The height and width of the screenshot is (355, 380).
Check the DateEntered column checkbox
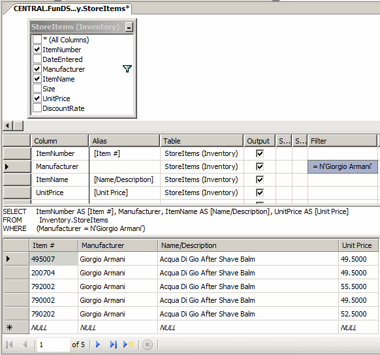click(x=37, y=59)
